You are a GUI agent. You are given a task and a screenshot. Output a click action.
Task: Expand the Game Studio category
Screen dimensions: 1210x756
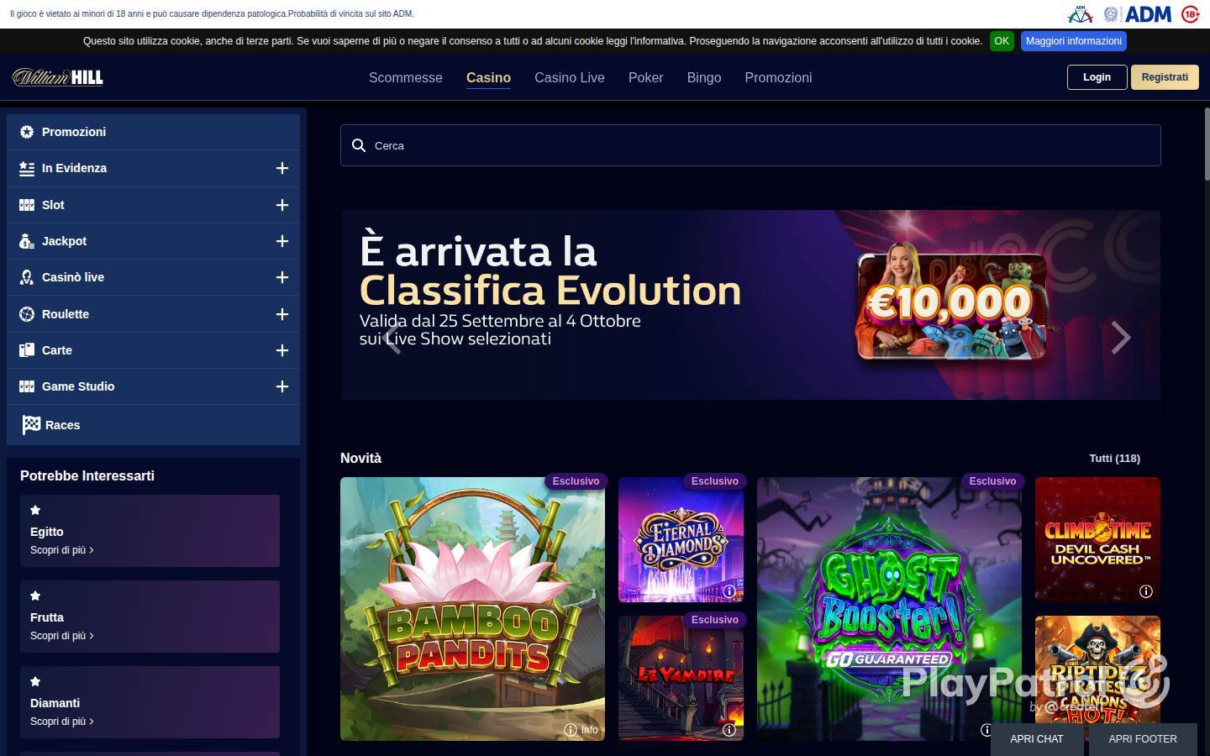[x=282, y=386]
